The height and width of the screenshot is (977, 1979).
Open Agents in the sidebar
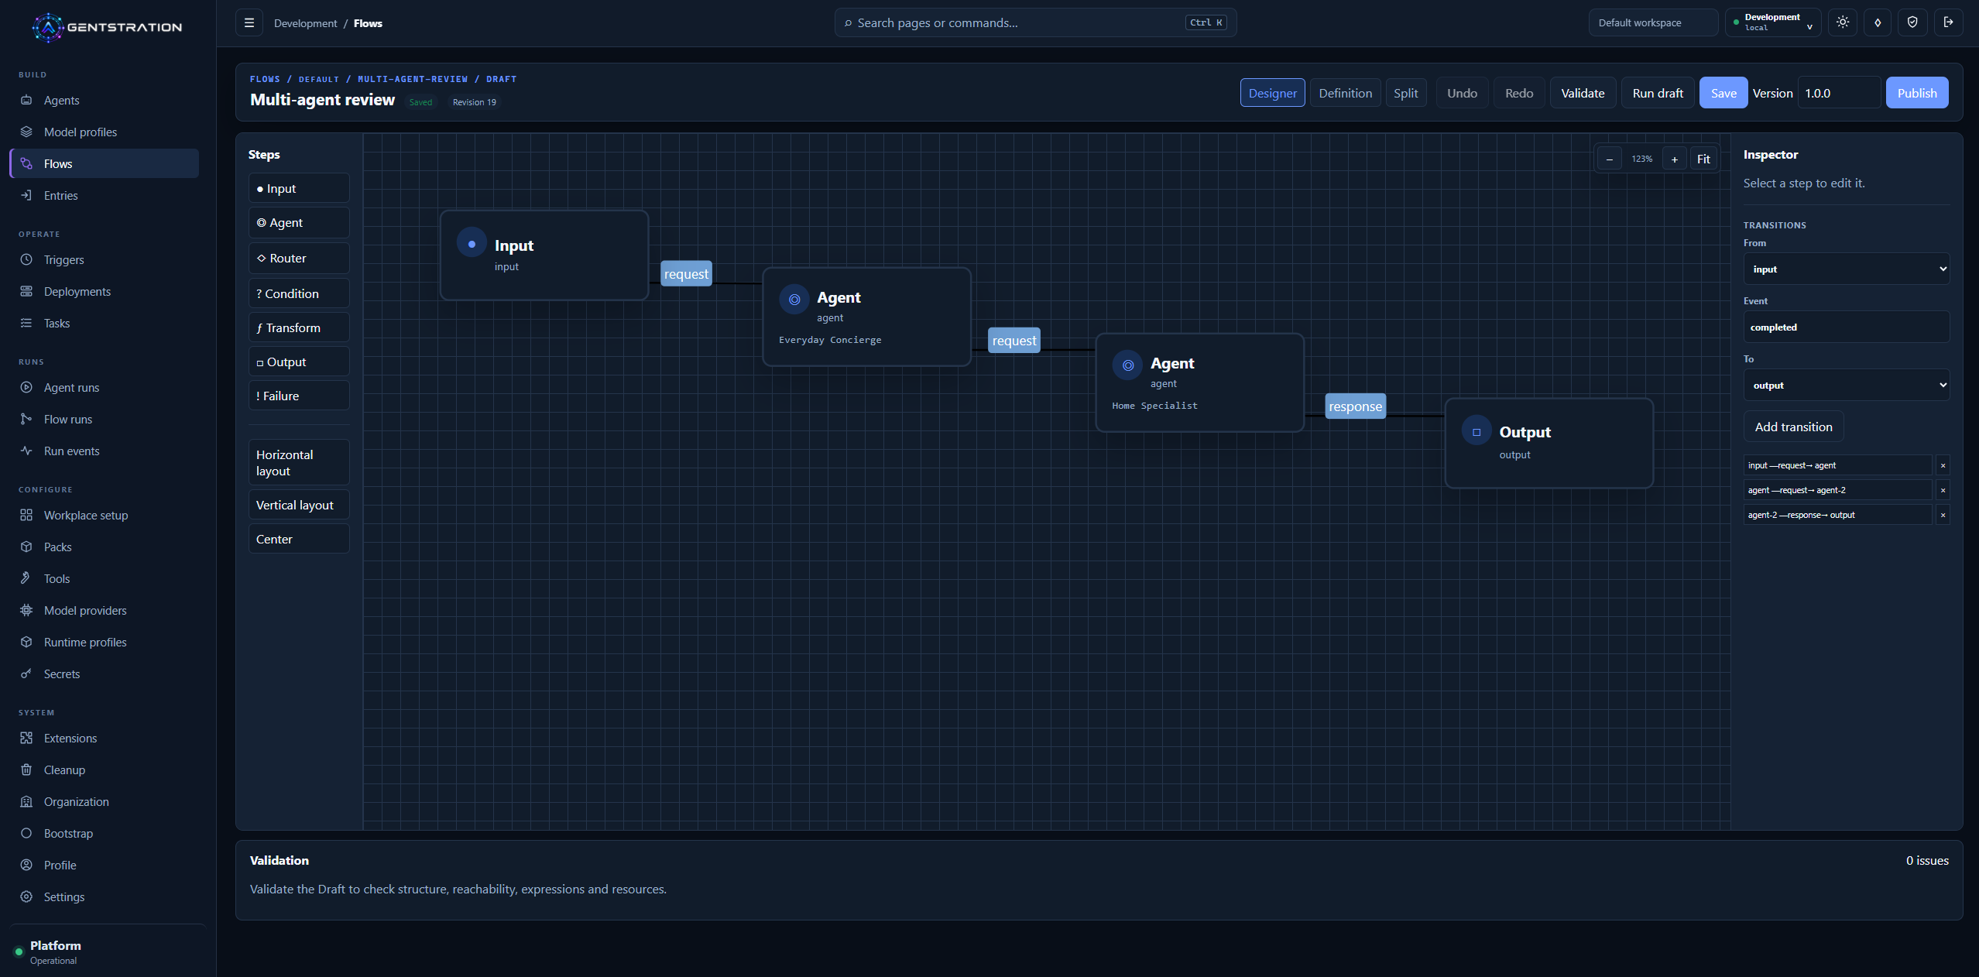coord(104,100)
